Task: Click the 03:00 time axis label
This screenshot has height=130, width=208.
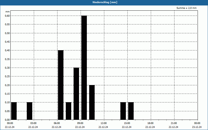Action: [x=34, y=123]
